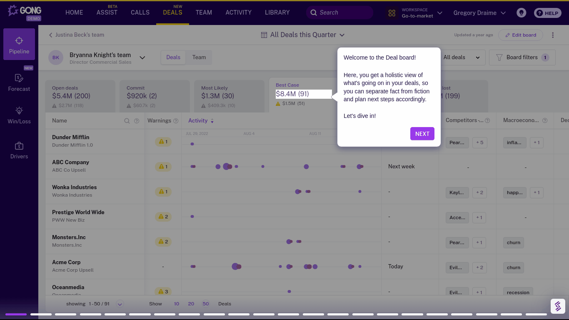Click Dunder Mifflin's activity dot
The height and width of the screenshot is (320, 569).
click(192, 144)
